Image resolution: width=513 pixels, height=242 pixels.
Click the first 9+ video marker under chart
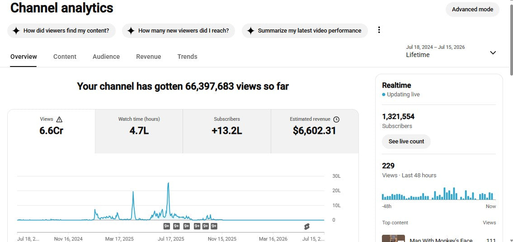pyautogui.click(x=166, y=226)
